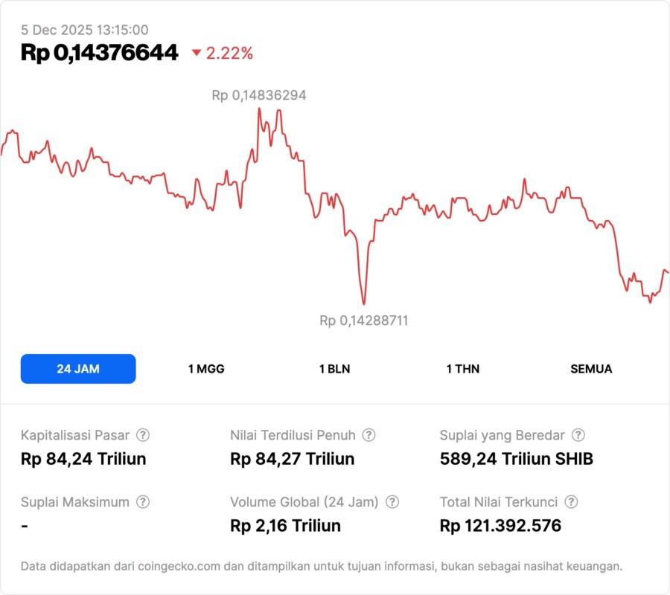Show the 1 BLN price chart
Image resolution: width=670 pixels, height=595 pixels.
(x=334, y=369)
